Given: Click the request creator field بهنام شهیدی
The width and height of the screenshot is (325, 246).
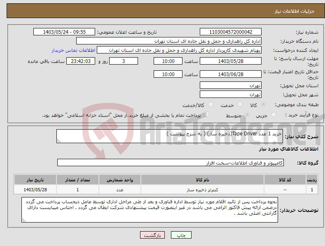Looking at the screenshot, I should (x=179, y=50).
